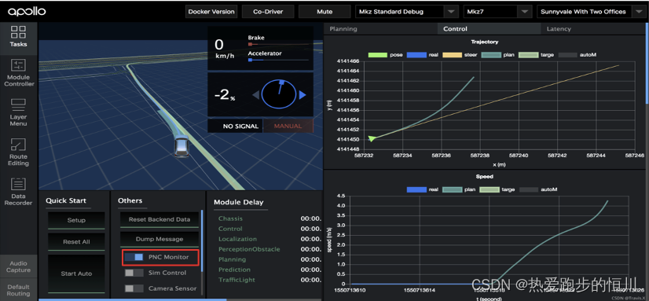
Task: Click Control row in Module Delay list
Action: [269, 229]
